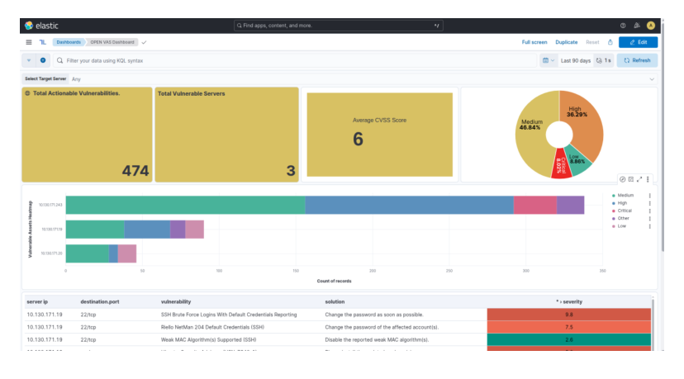
Task: Click the Full screen link
Action: point(534,42)
